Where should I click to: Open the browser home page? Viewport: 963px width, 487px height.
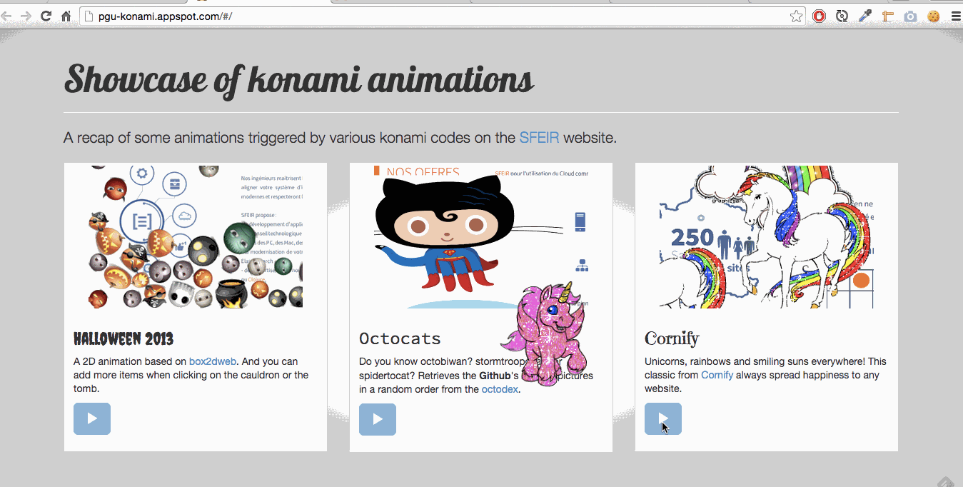click(66, 16)
